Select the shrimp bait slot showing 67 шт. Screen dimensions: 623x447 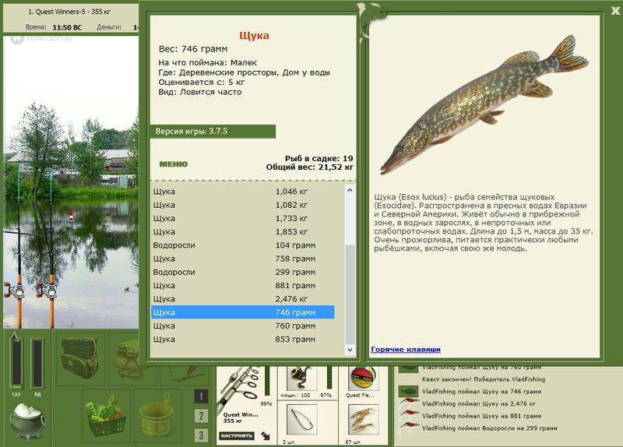[363, 420]
